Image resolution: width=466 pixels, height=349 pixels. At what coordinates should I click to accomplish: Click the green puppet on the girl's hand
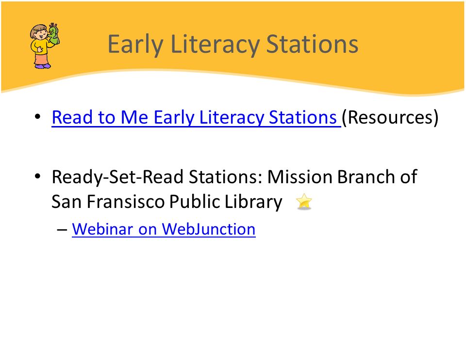pyautogui.click(x=53, y=34)
